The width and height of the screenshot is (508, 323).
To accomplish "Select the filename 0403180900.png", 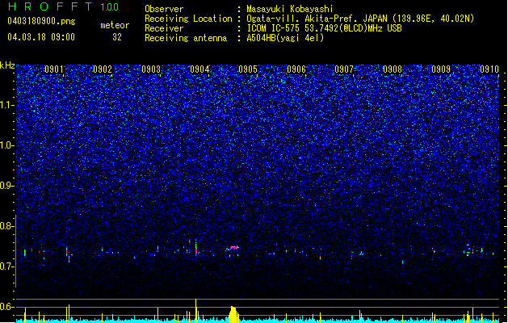I will pos(41,22).
